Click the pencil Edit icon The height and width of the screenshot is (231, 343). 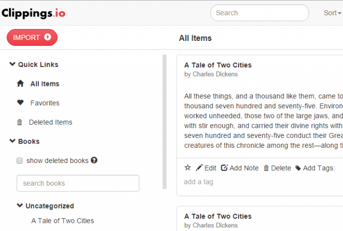point(199,168)
